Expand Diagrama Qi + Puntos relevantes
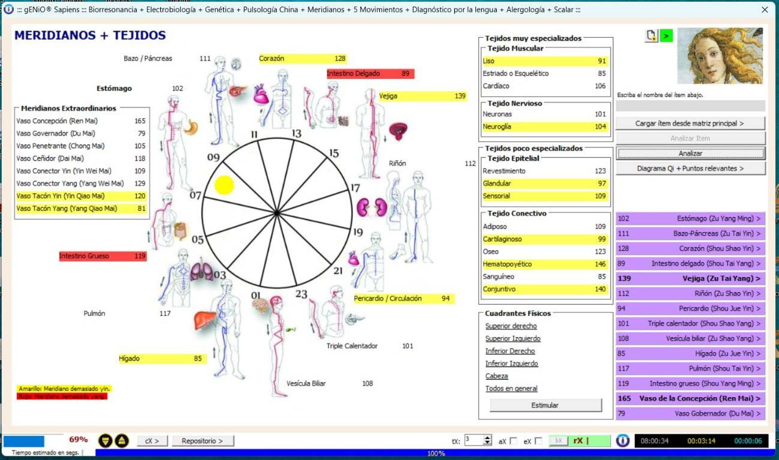This screenshot has width=779, height=460. click(x=690, y=169)
